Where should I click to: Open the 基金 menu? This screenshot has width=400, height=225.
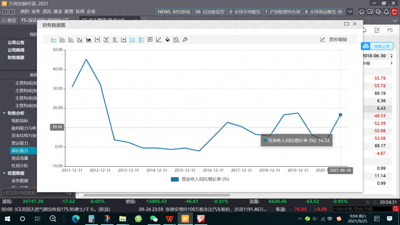58,12
